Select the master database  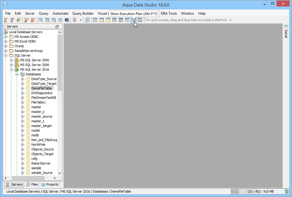[x=36, y=107]
